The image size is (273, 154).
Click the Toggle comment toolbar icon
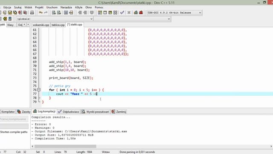coord(92,12)
